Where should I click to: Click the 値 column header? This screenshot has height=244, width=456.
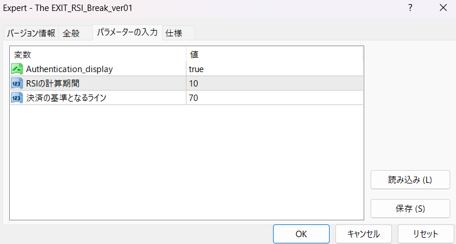[274, 54]
